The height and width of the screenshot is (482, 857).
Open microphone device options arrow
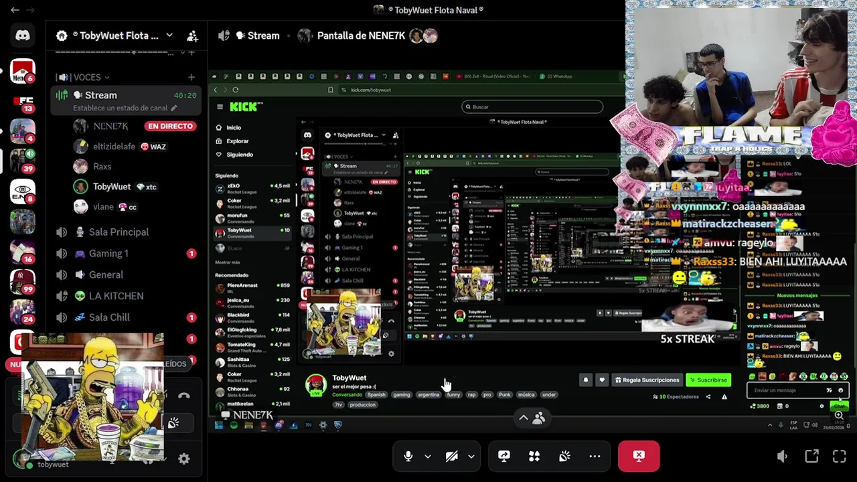[427, 456]
